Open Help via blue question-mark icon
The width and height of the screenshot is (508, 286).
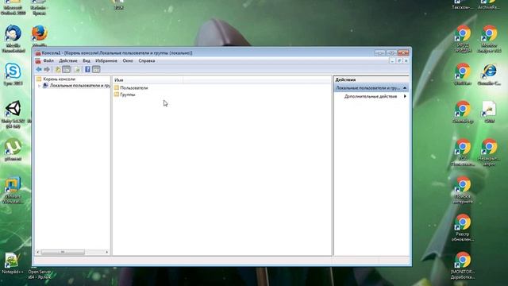[87, 69]
